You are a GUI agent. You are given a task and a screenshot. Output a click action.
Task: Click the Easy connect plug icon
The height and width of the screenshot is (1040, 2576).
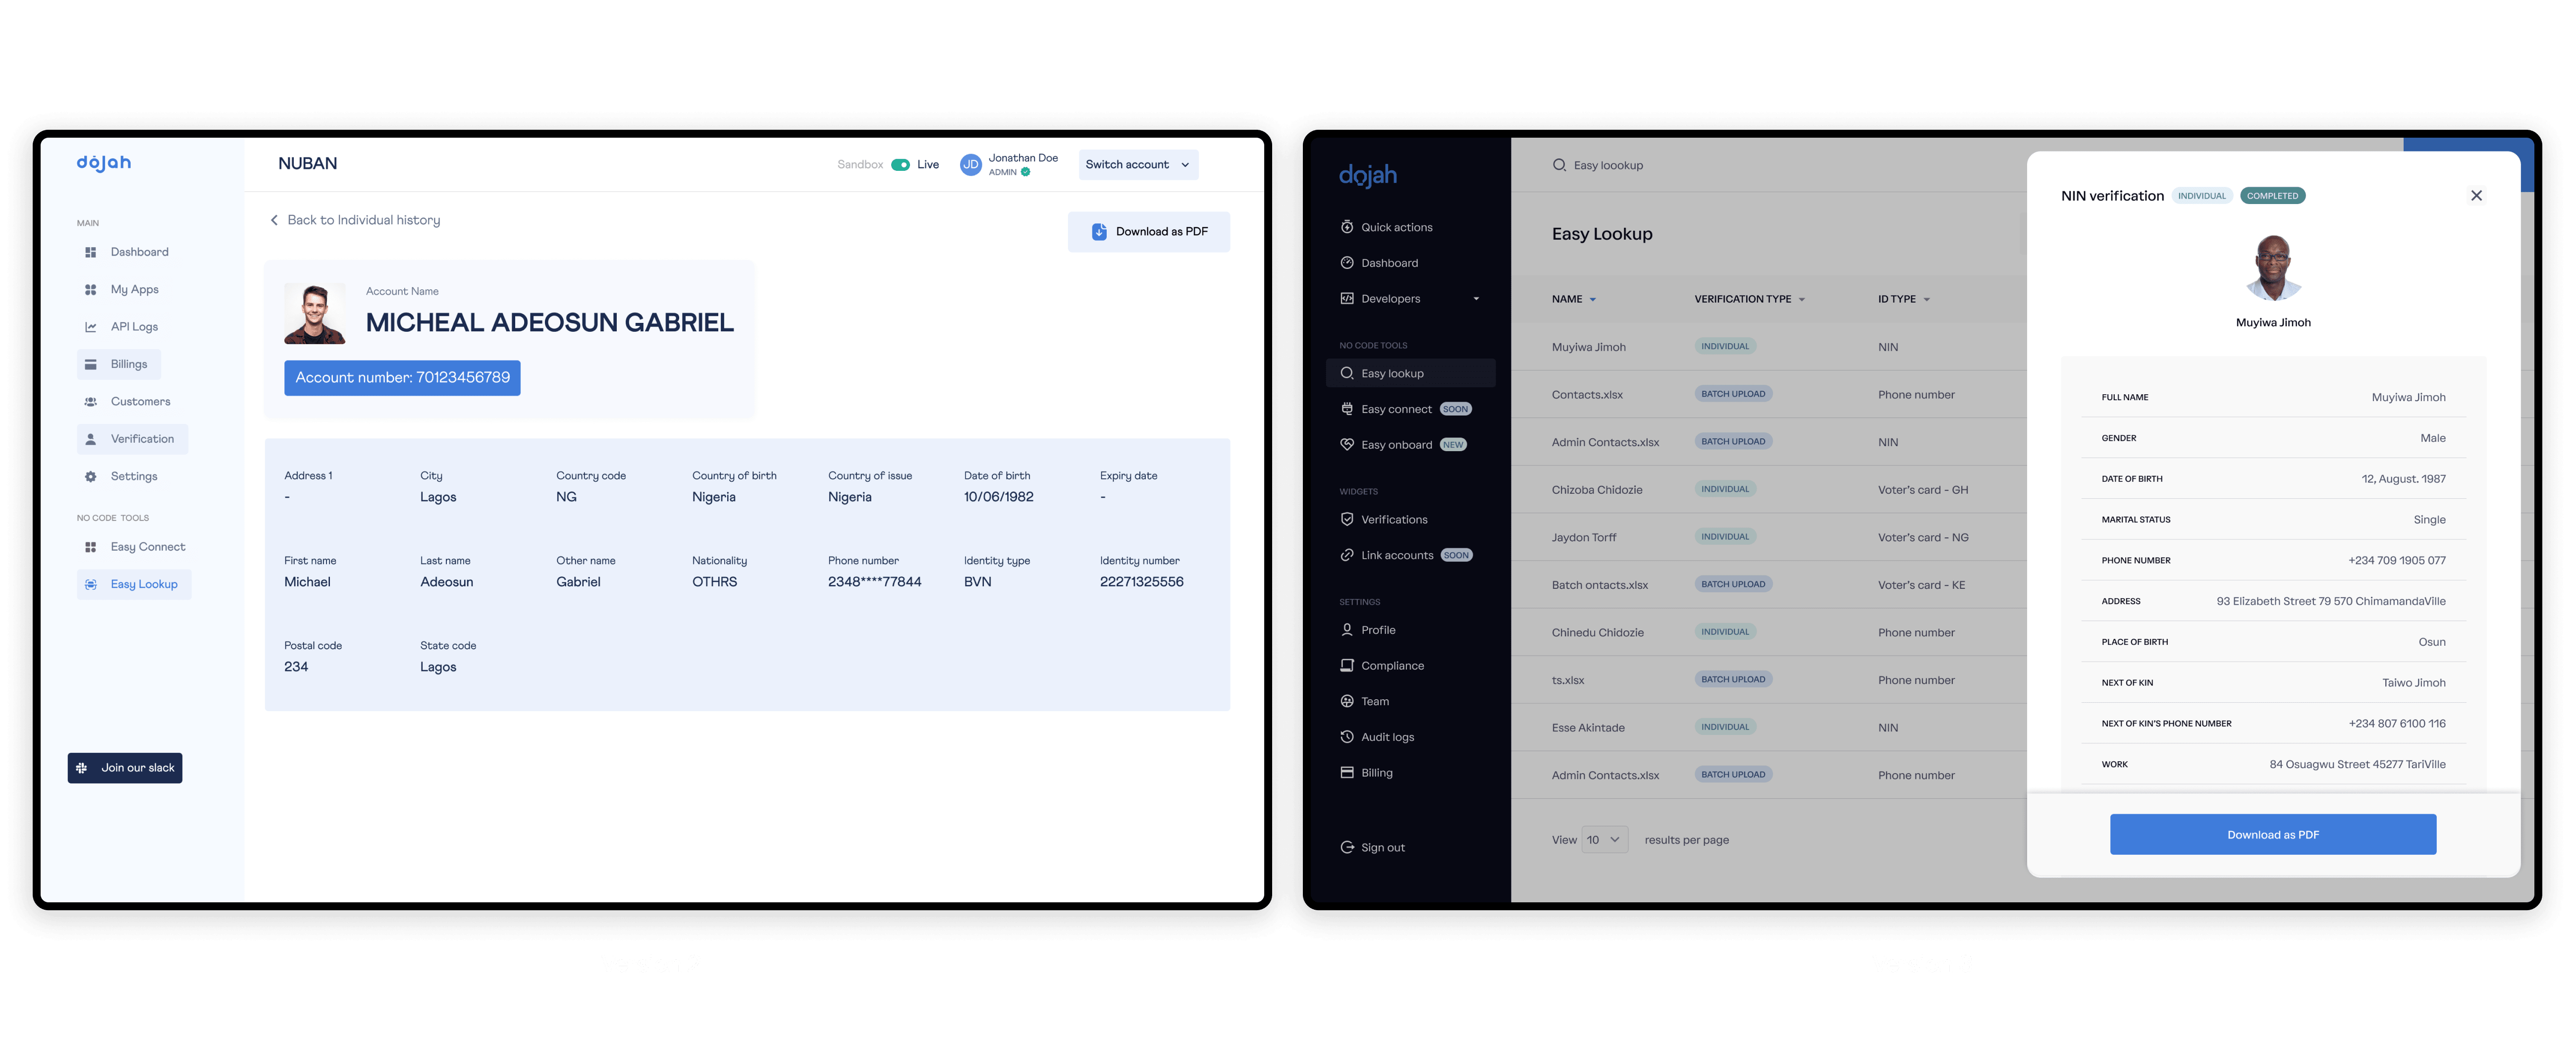click(1347, 409)
